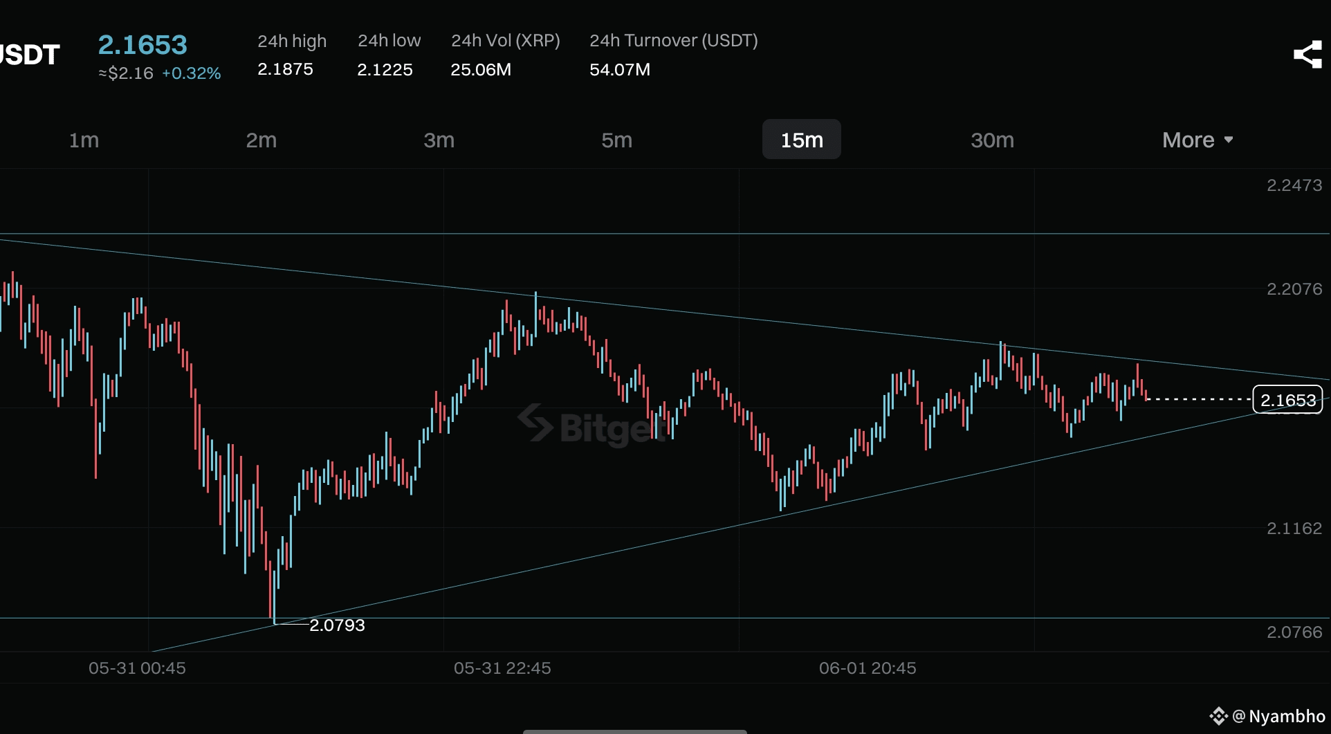Click the share icon
Image resolution: width=1331 pixels, height=734 pixels.
point(1307,55)
